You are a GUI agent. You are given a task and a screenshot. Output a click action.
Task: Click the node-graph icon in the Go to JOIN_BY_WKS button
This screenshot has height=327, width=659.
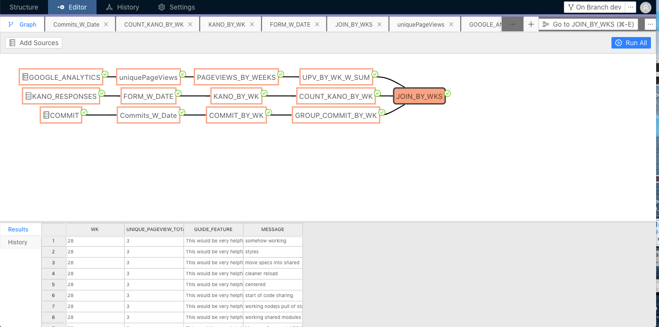[x=546, y=24]
